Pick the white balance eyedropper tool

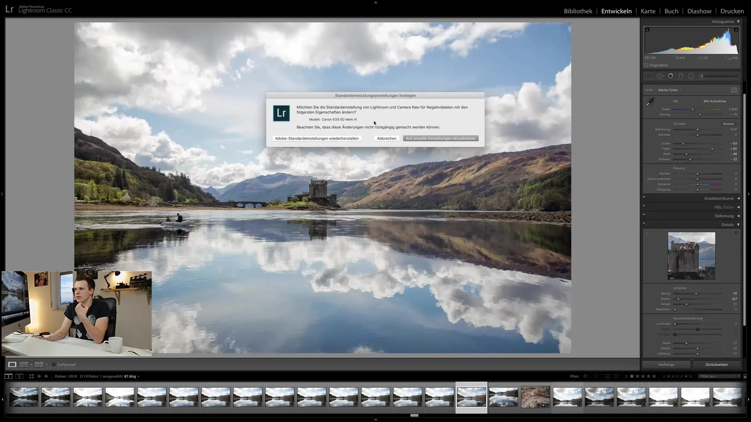pyautogui.click(x=650, y=102)
